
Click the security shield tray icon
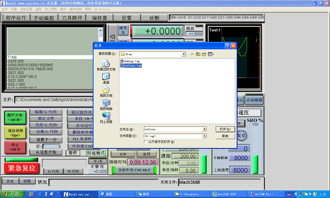tap(315, 194)
